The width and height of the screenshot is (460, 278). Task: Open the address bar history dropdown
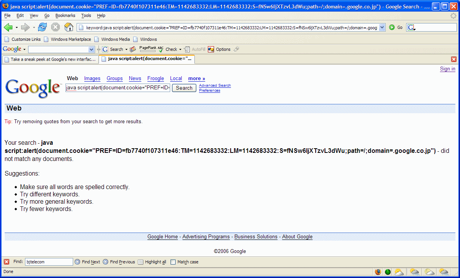pyautogui.click(x=382, y=28)
